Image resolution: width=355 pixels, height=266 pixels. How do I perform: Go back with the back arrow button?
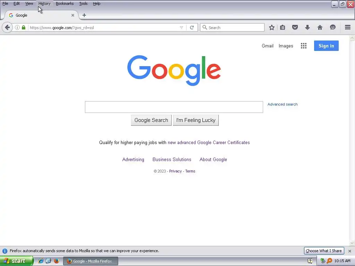7,28
